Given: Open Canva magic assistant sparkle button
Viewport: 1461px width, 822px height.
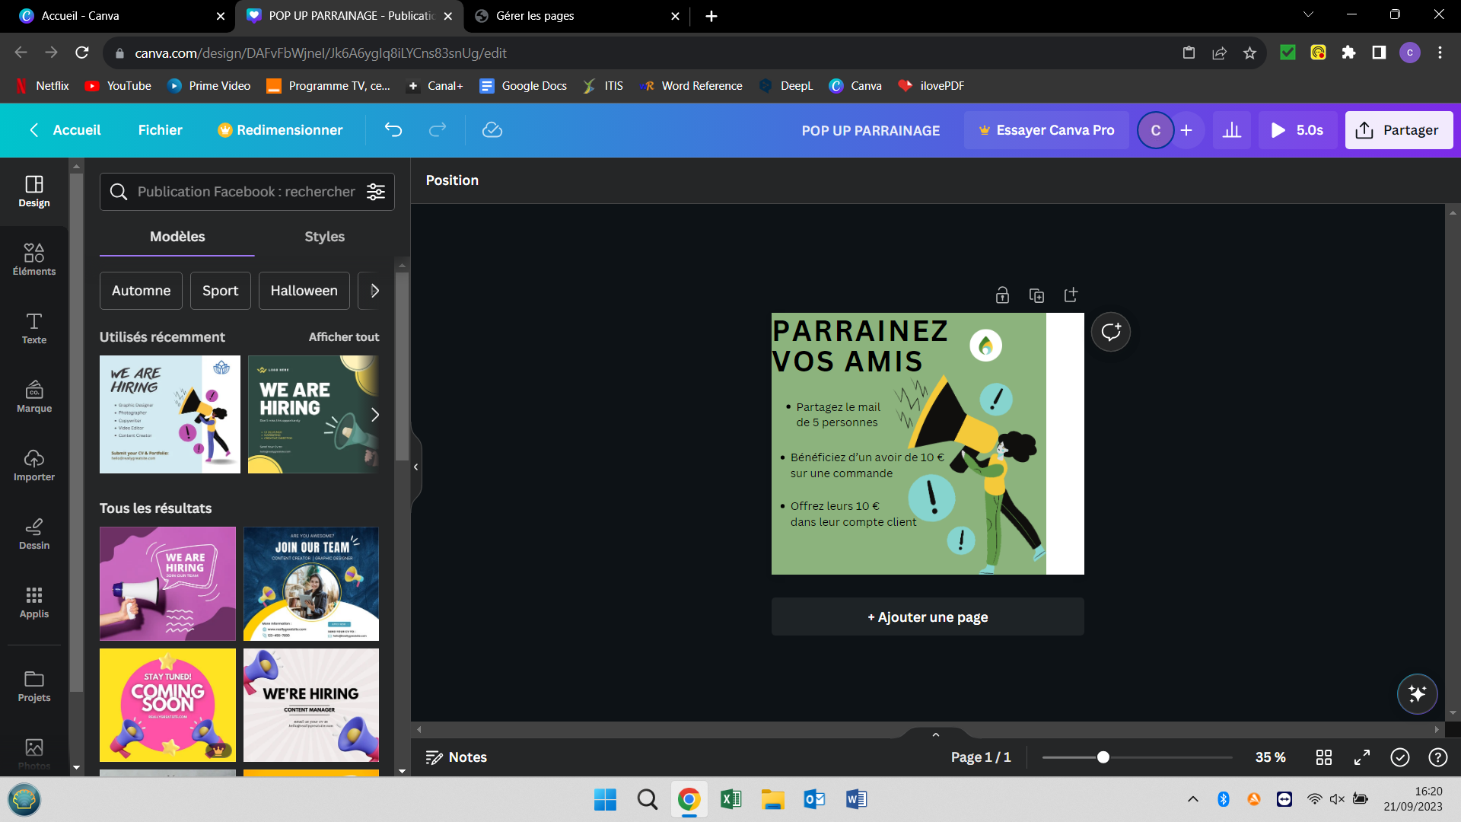Looking at the screenshot, I should [x=1417, y=693].
